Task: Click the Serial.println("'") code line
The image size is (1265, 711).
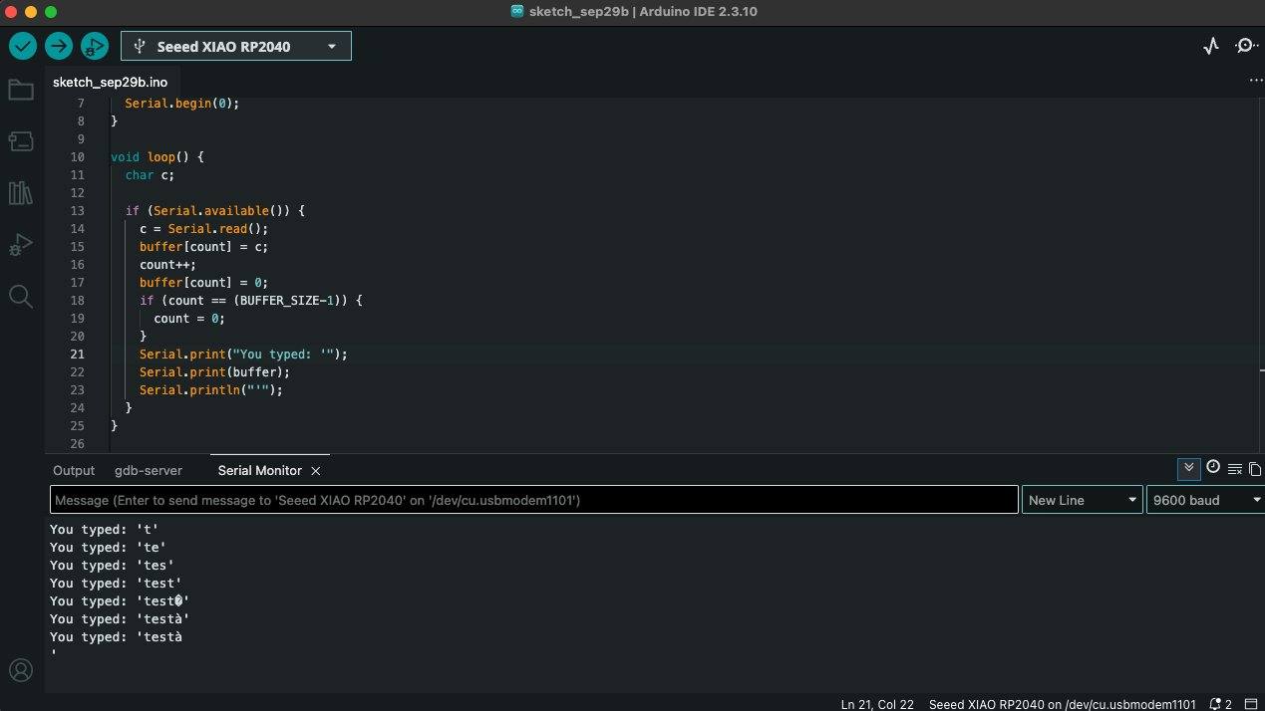Action: point(211,390)
